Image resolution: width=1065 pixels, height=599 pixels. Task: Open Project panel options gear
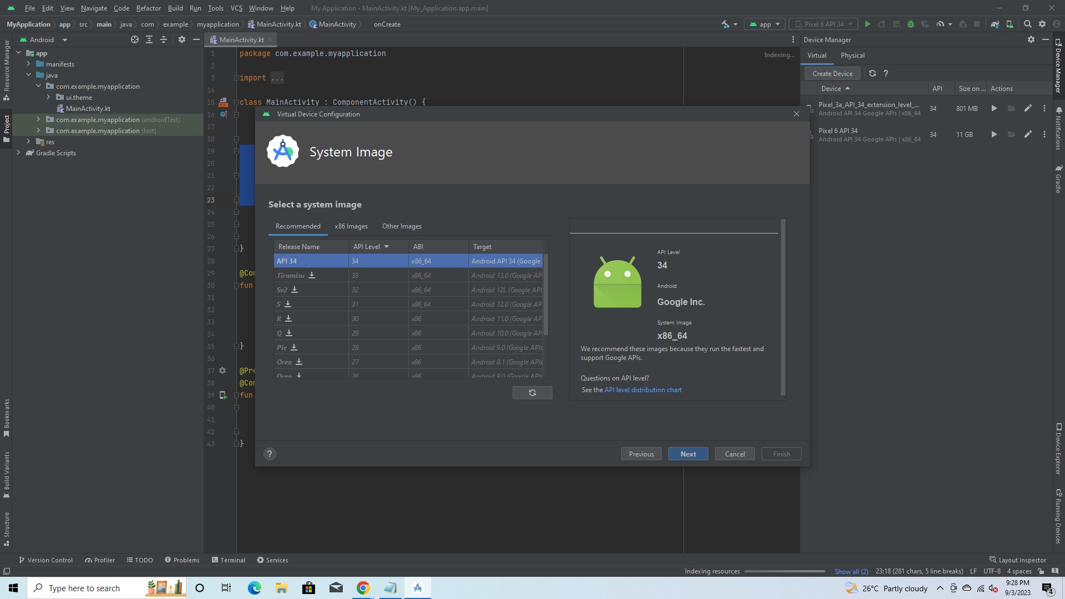(x=182, y=40)
